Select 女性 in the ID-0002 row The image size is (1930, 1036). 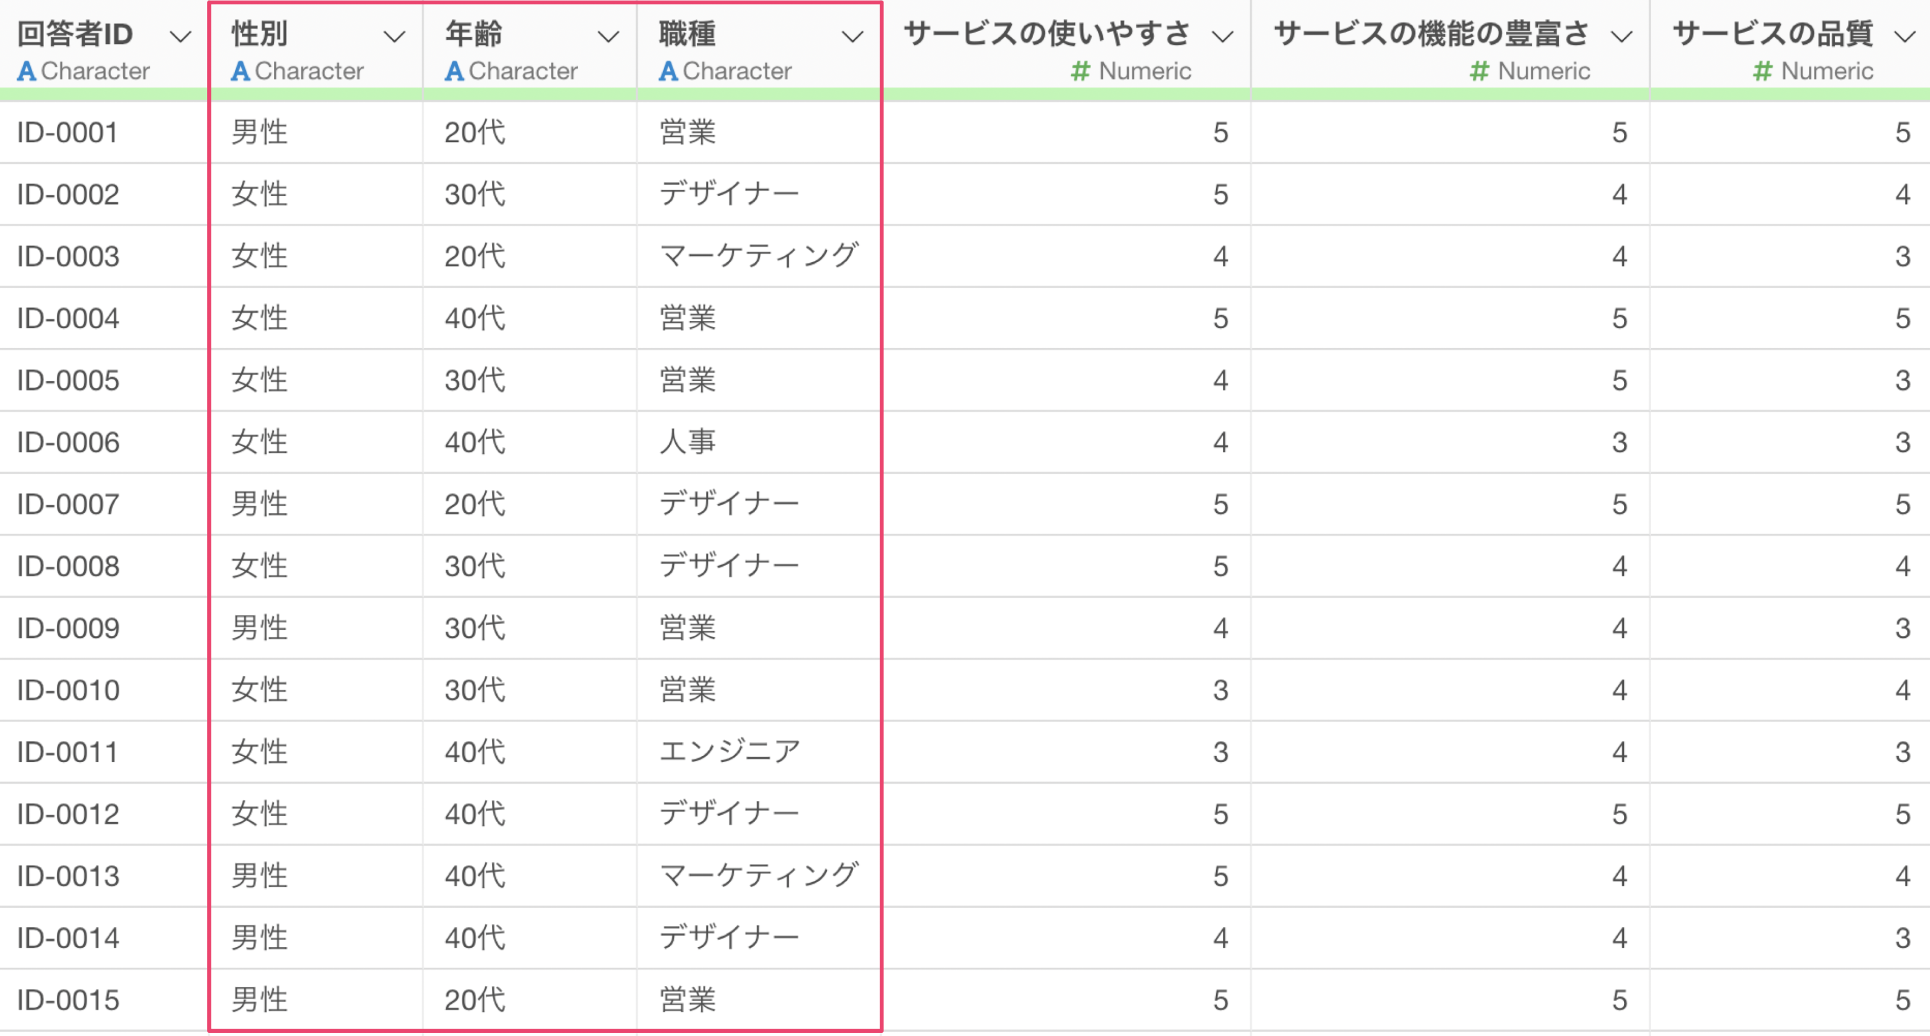coord(259,195)
